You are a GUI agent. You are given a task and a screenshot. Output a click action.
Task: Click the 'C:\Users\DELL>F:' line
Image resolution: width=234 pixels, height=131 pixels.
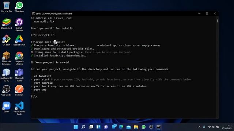point(43,35)
